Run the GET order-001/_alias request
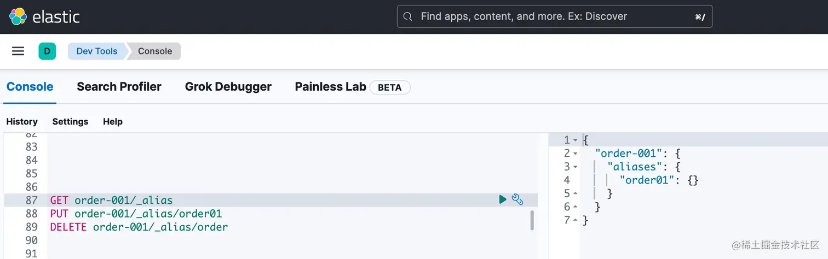 [503, 199]
